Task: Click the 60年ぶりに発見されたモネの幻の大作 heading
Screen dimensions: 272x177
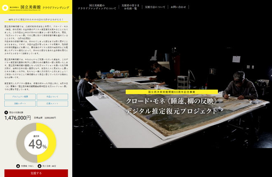Action: (36, 20)
